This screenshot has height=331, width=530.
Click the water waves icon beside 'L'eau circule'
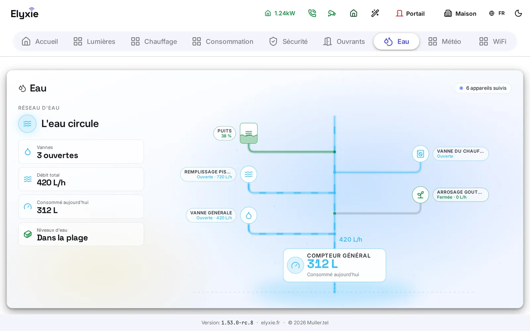pos(27,124)
